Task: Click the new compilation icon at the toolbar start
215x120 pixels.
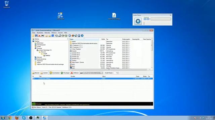Action: (x=33, y=36)
